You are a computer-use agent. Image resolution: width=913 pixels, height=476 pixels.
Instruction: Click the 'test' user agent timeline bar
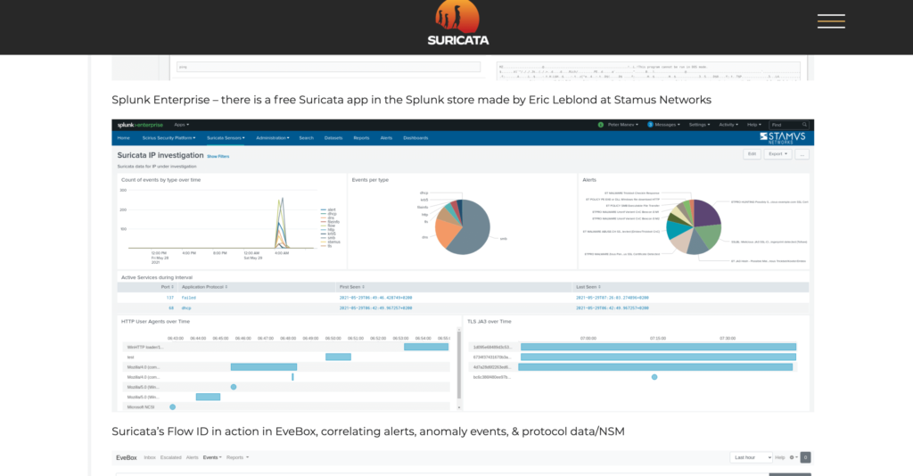click(x=338, y=357)
